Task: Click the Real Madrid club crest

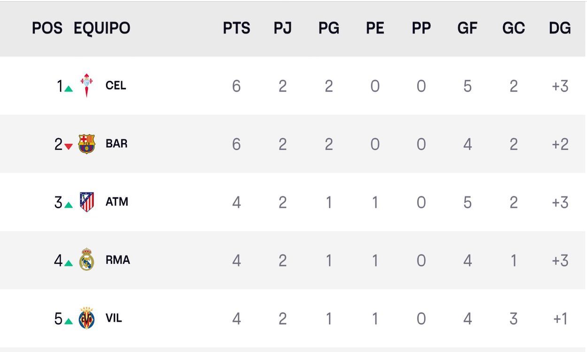Action: coord(87,260)
